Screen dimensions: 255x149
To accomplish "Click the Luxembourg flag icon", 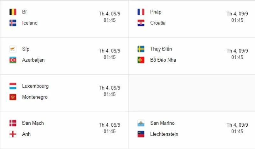I will tap(13, 86).
